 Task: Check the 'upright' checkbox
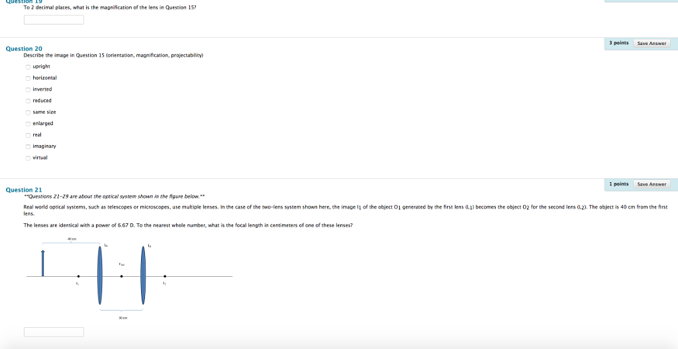(28, 66)
